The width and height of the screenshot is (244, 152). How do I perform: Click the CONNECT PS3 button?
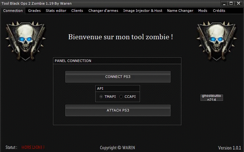pos(118,77)
